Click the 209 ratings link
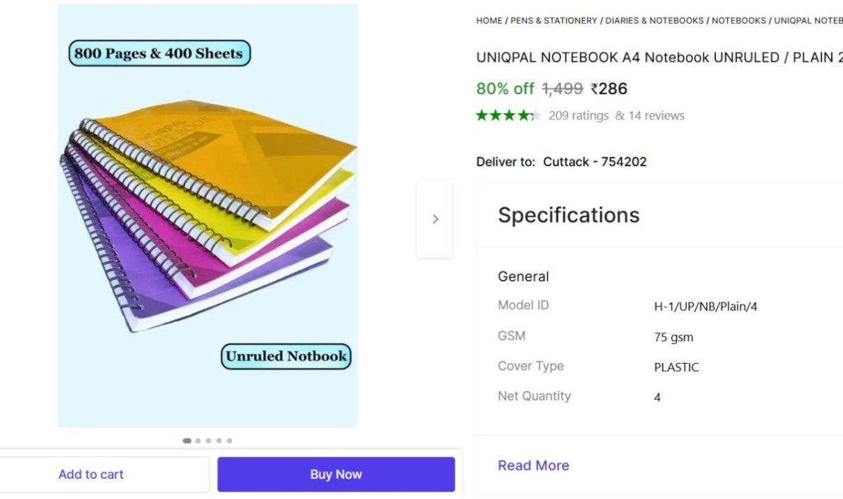 tap(580, 115)
